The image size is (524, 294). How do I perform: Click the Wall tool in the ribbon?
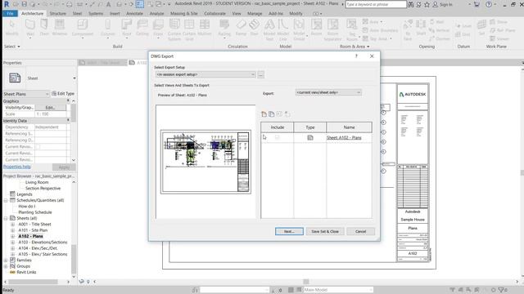point(30,27)
